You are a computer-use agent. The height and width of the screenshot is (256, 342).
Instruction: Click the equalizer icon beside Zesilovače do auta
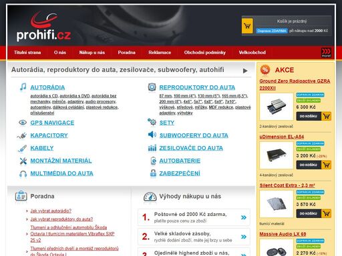coord(152,148)
